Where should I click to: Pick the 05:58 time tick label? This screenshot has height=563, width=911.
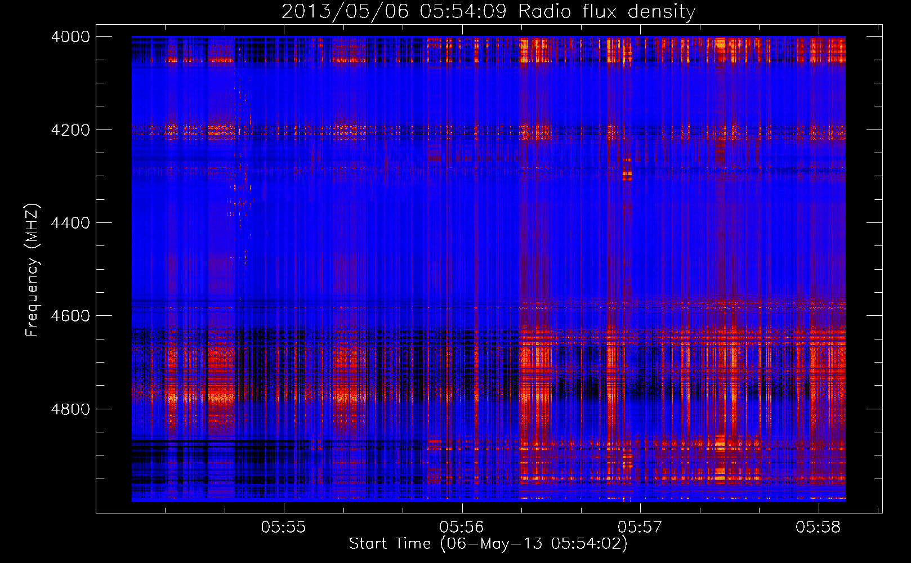coord(818,528)
